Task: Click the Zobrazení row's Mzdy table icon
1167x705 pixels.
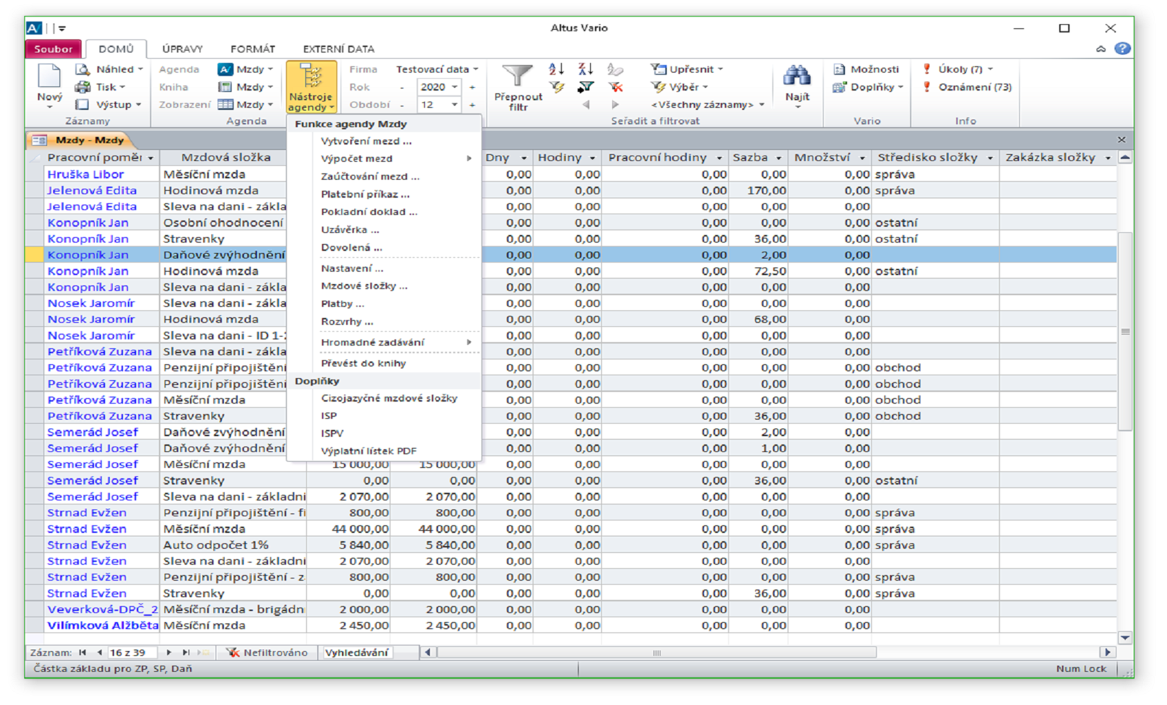Action: click(225, 104)
